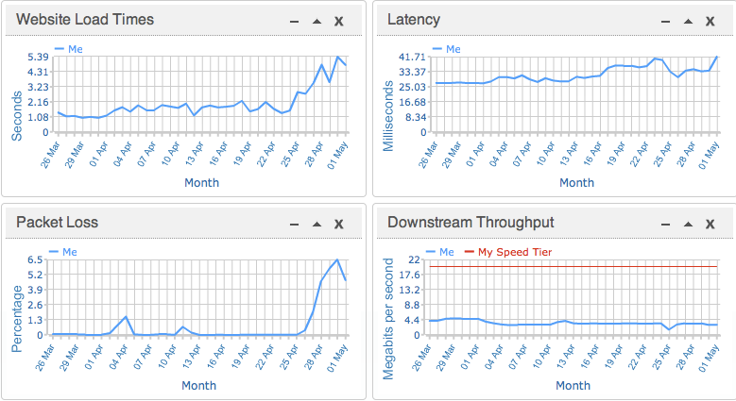Click the 25 Apr date in Downstream Throughput
736x401 pixels.
coord(661,357)
